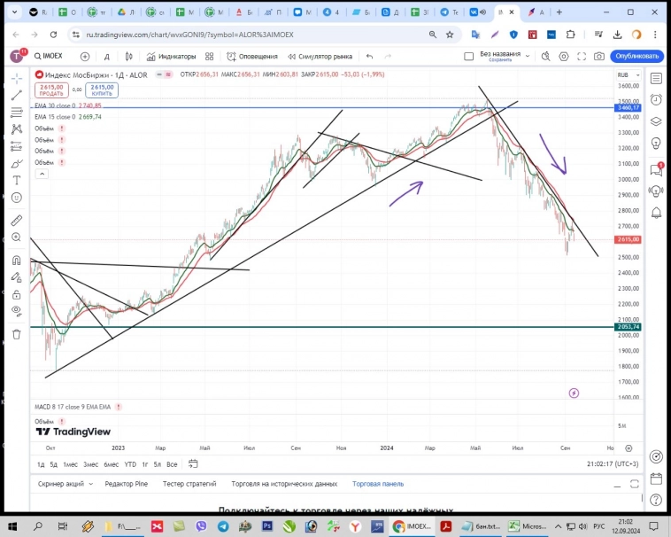The width and height of the screenshot is (671, 537).
Task: Open the ruler measure tool
Action: (16, 220)
